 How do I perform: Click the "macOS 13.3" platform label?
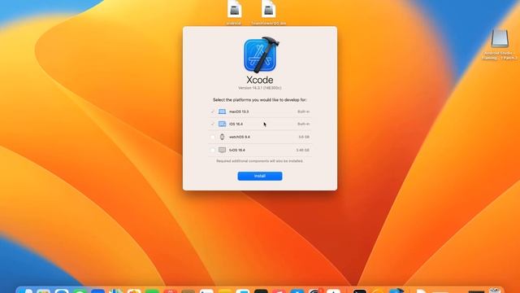[x=239, y=112]
